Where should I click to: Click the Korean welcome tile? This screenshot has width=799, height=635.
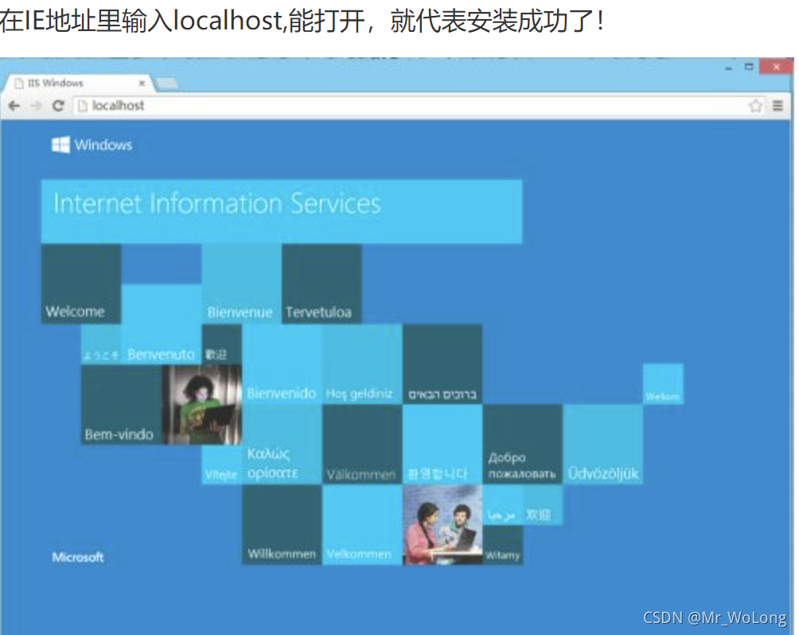click(x=442, y=445)
